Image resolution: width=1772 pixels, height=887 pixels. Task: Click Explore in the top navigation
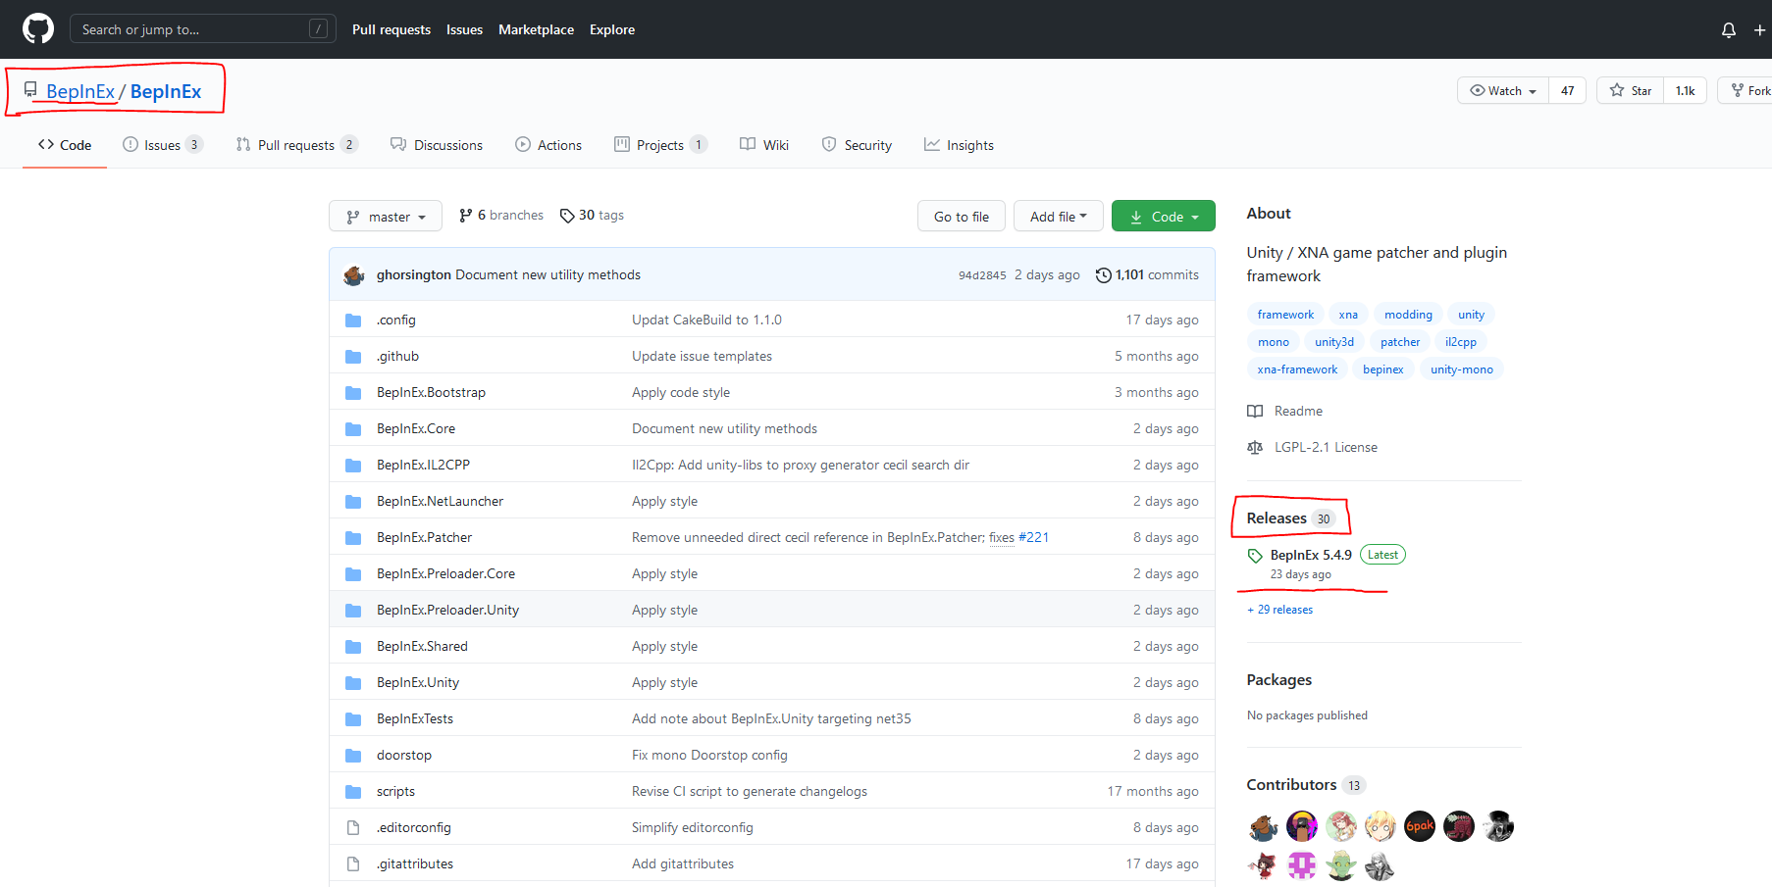tap(612, 30)
